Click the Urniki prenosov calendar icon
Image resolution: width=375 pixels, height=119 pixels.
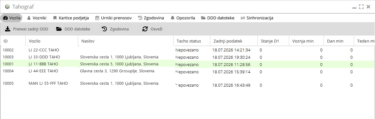(97, 18)
